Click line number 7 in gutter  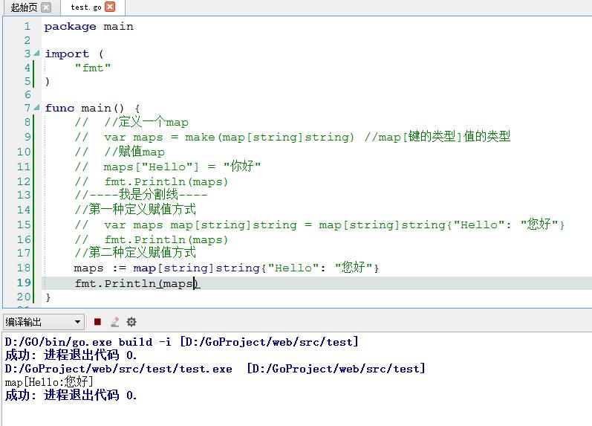[27, 108]
